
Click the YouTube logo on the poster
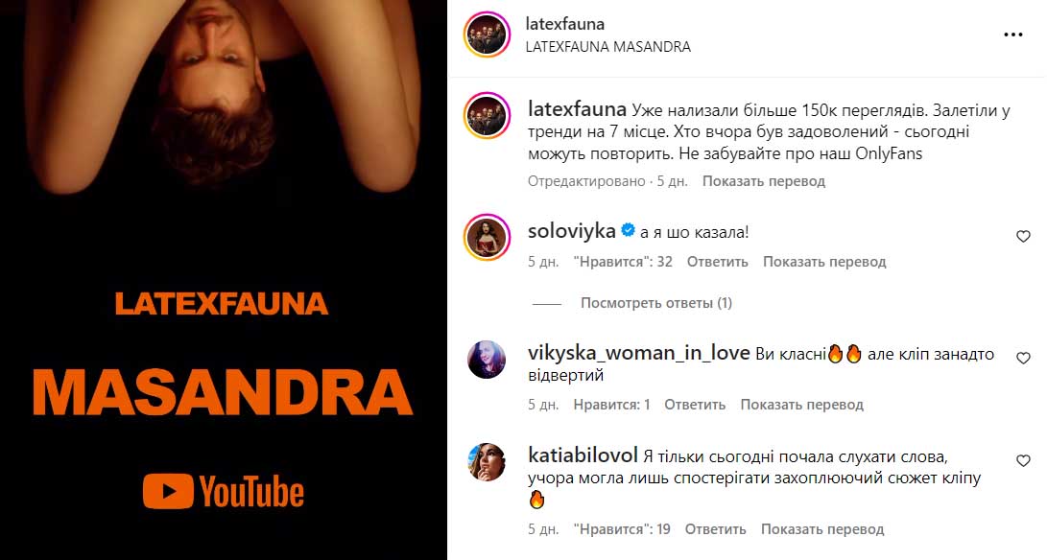point(223,492)
